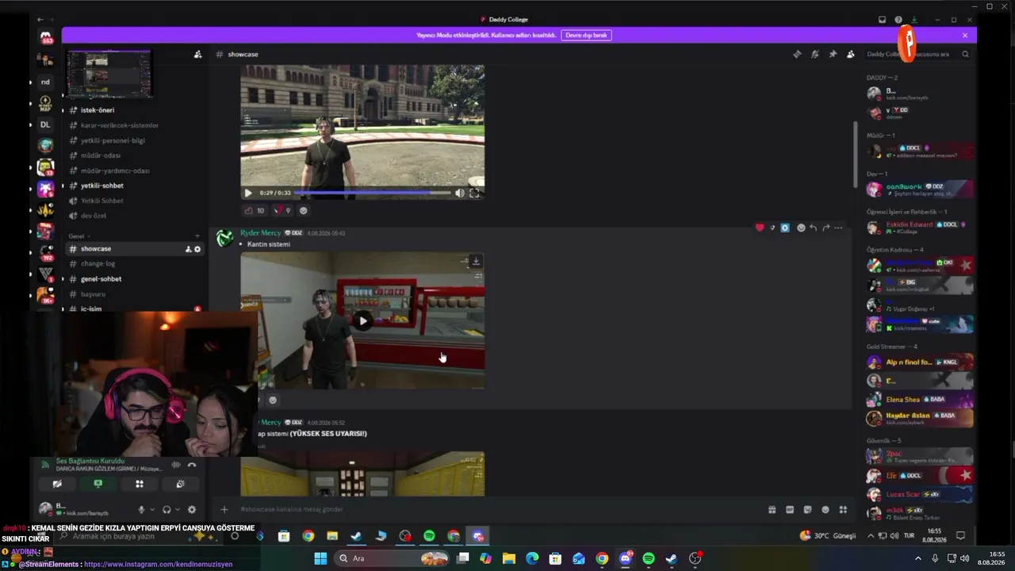
Task: Turn on camera in voice panel
Action: (57, 484)
